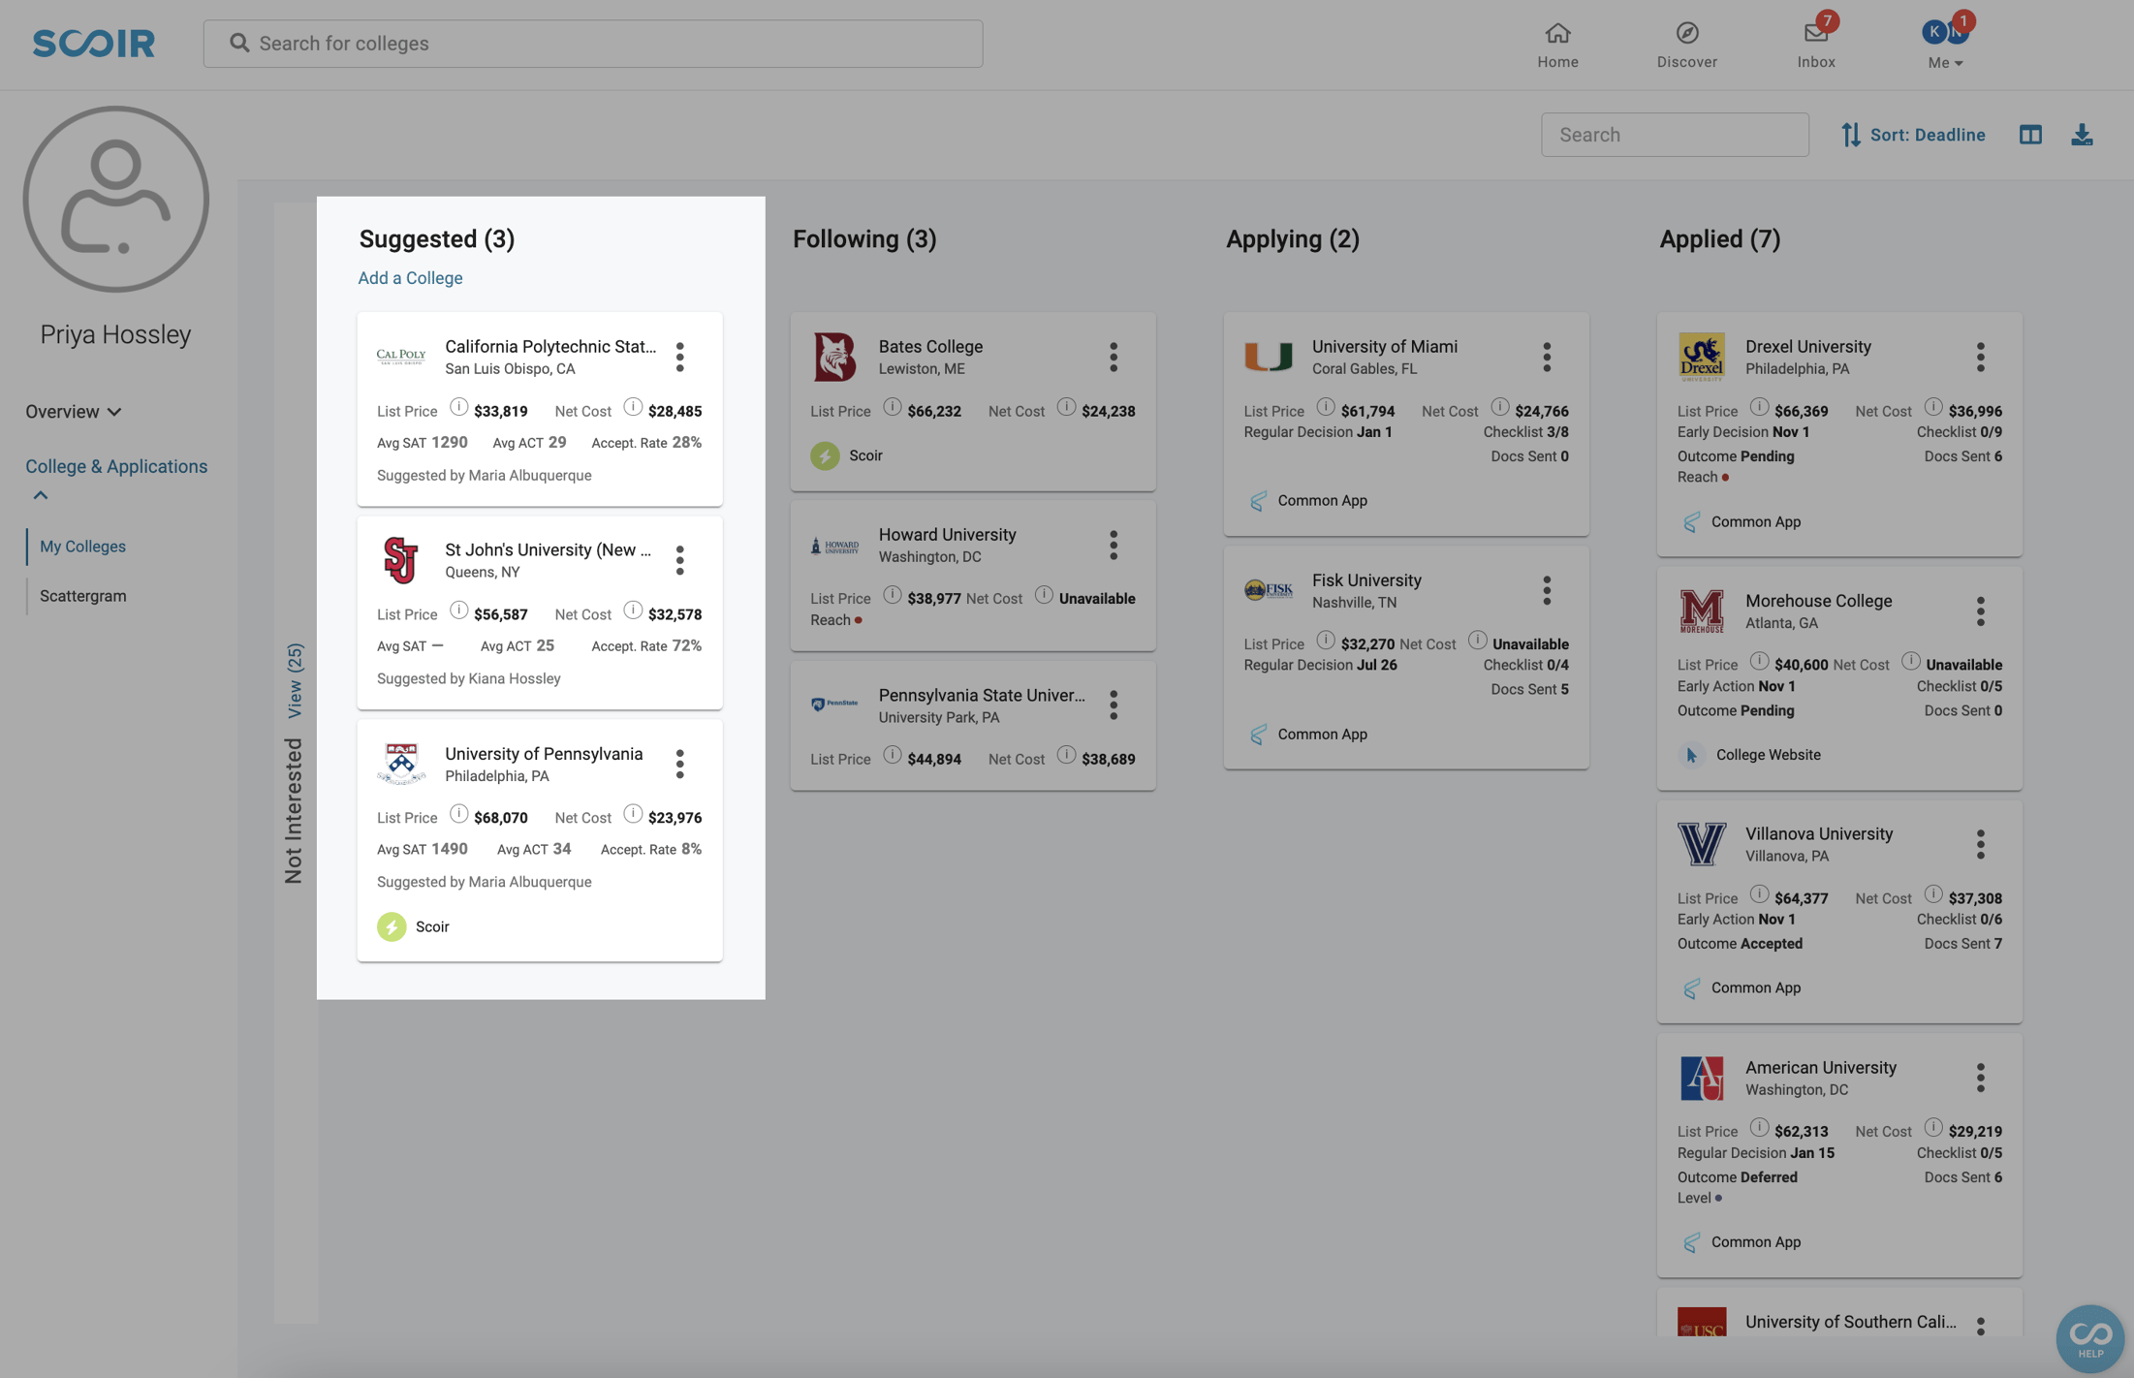Image resolution: width=2134 pixels, height=1378 pixels.
Task: Open the Help chat bubble
Action: [2089, 1337]
